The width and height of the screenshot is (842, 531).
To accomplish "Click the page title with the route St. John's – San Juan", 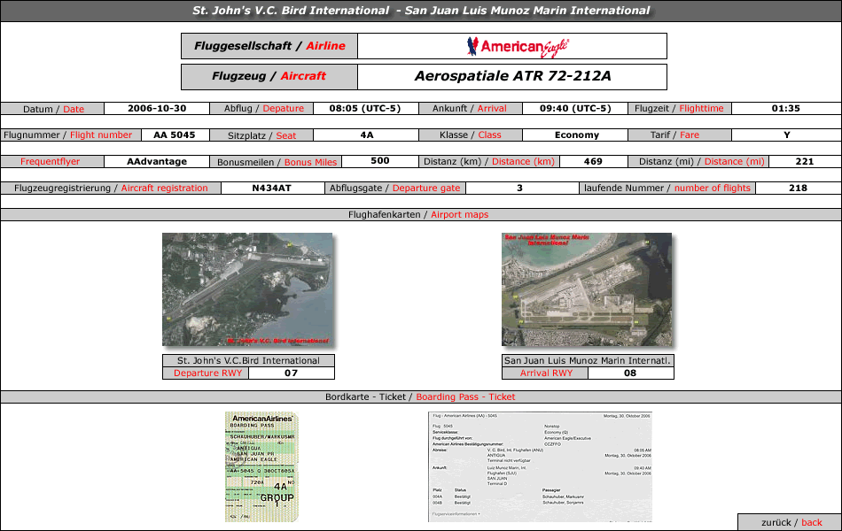I will click(421, 11).
